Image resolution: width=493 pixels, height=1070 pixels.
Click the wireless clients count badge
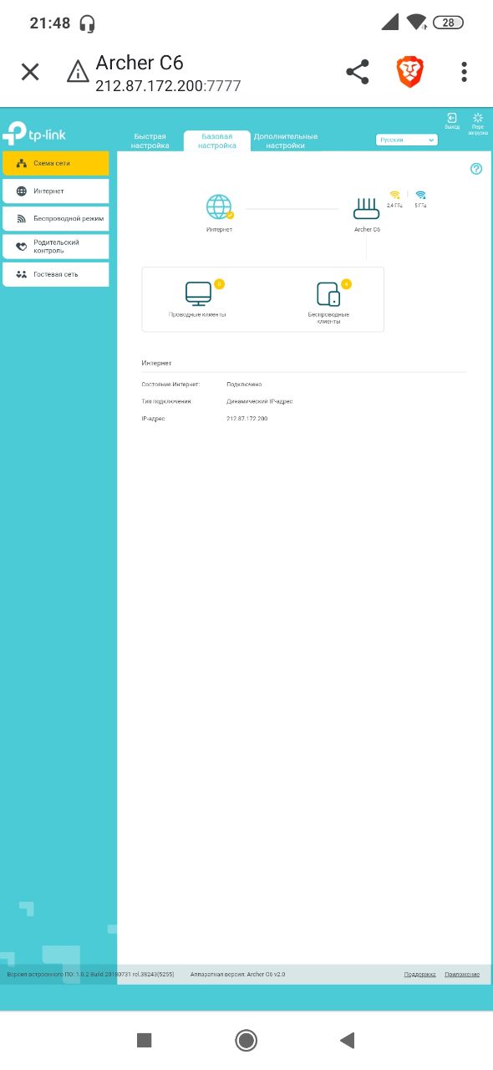pyautogui.click(x=346, y=284)
